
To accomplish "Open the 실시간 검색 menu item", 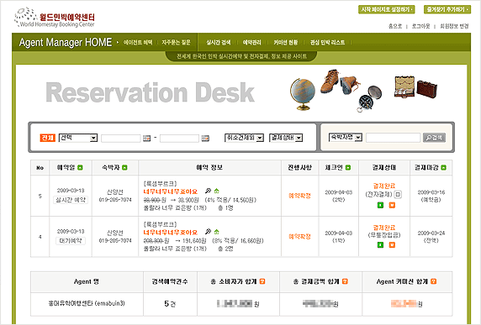I will click(x=218, y=43).
